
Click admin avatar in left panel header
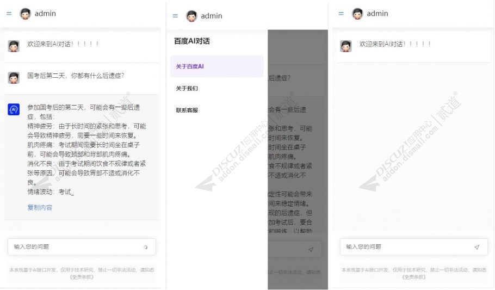coord(25,14)
